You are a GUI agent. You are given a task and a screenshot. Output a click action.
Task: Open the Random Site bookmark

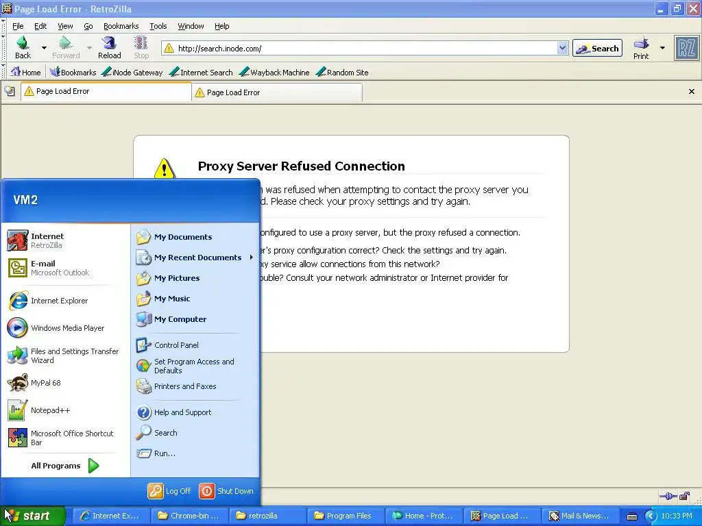click(342, 72)
